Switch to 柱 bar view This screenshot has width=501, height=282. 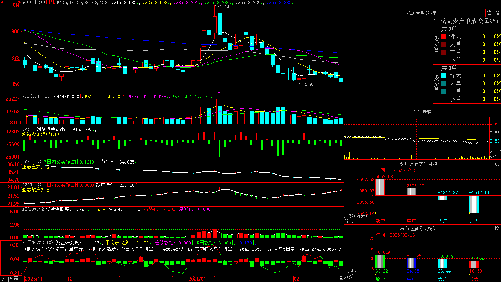click(x=489, y=13)
